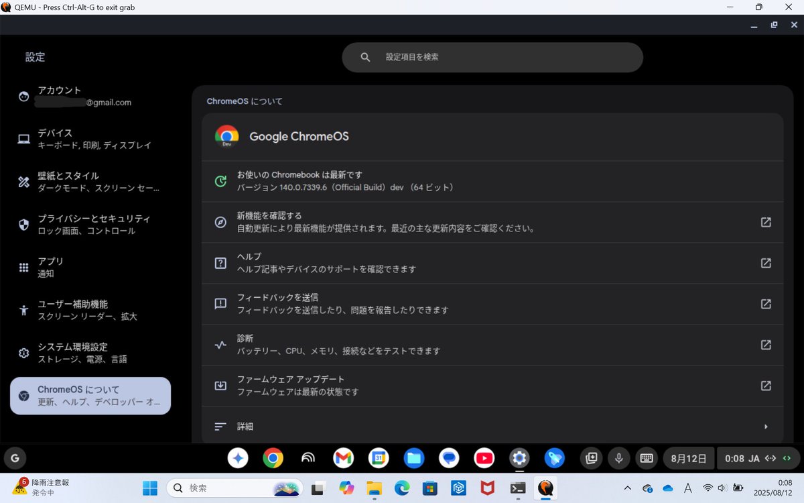804x503 pixels.
Task: Click the ChromeOS について page heading
Action: click(245, 101)
